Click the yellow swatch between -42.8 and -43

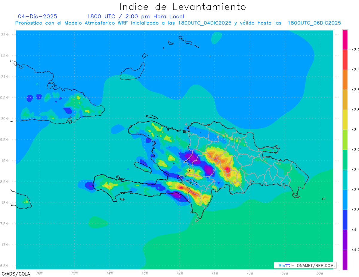click(345, 120)
